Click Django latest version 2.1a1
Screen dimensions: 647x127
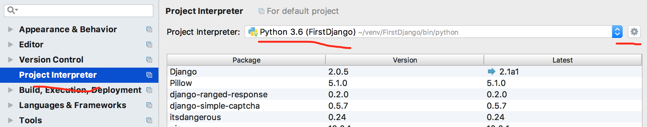click(509, 72)
